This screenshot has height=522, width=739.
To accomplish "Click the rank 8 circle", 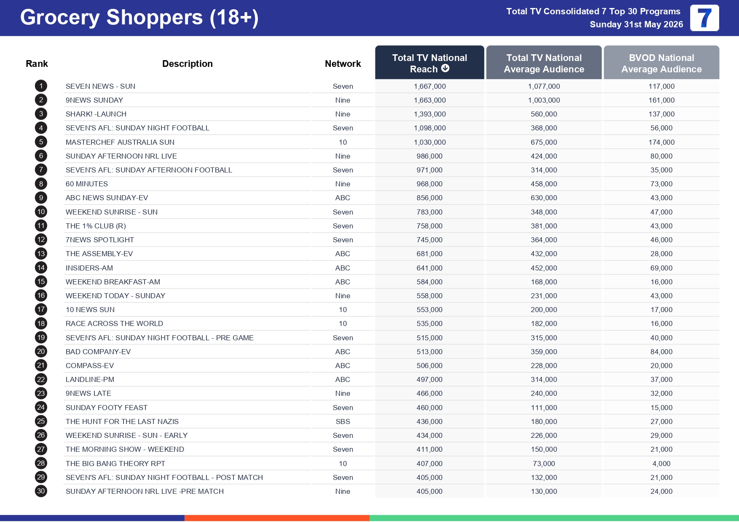I will point(41,184).
